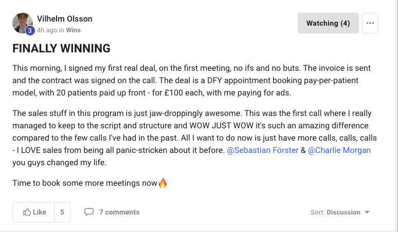Image resolution: width=398 pixels, height=232 pixels.
Task: Expand the Sort: Discussion dropdown arrow
Action: tap(367, 212)
